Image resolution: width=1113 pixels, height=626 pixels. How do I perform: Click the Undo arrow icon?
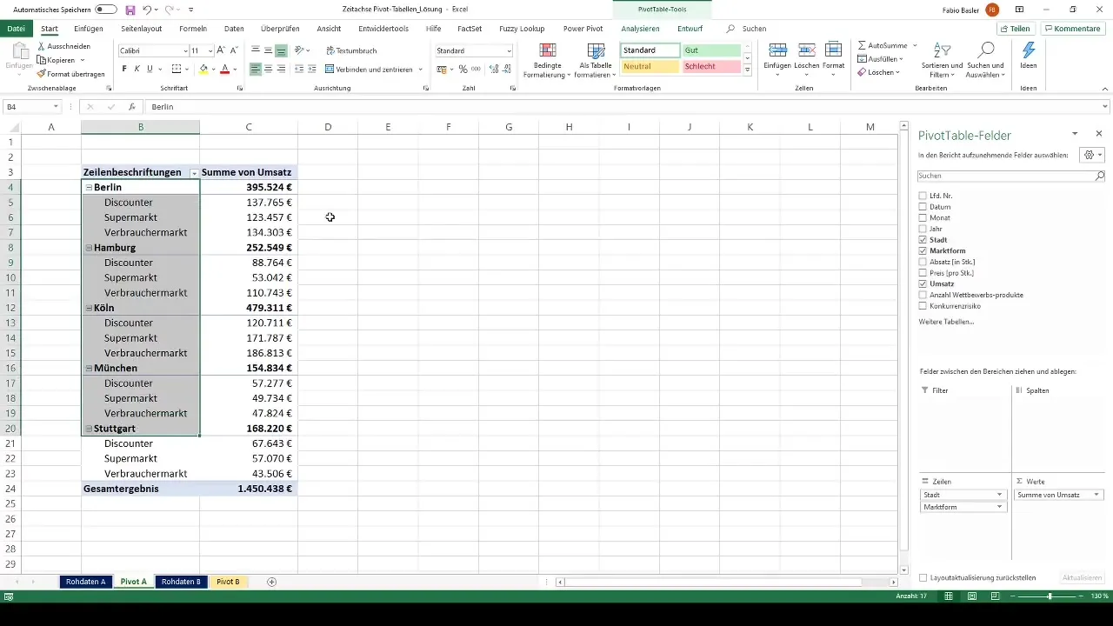point(147,10)
